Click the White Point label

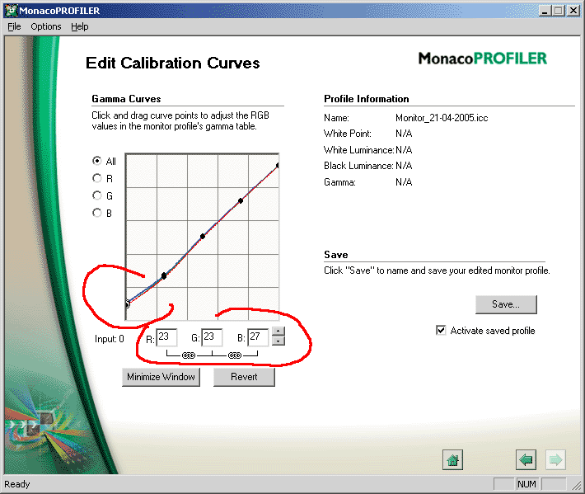(x=348, y=134)
